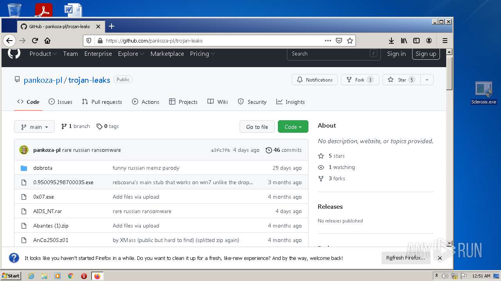This screenshot has width=501, height=281.
Task: Fork the trojan-leaks repository
Action: (360, 80)
